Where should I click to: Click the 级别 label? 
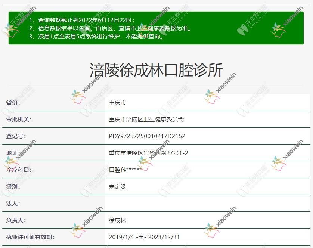coord(13,186)
